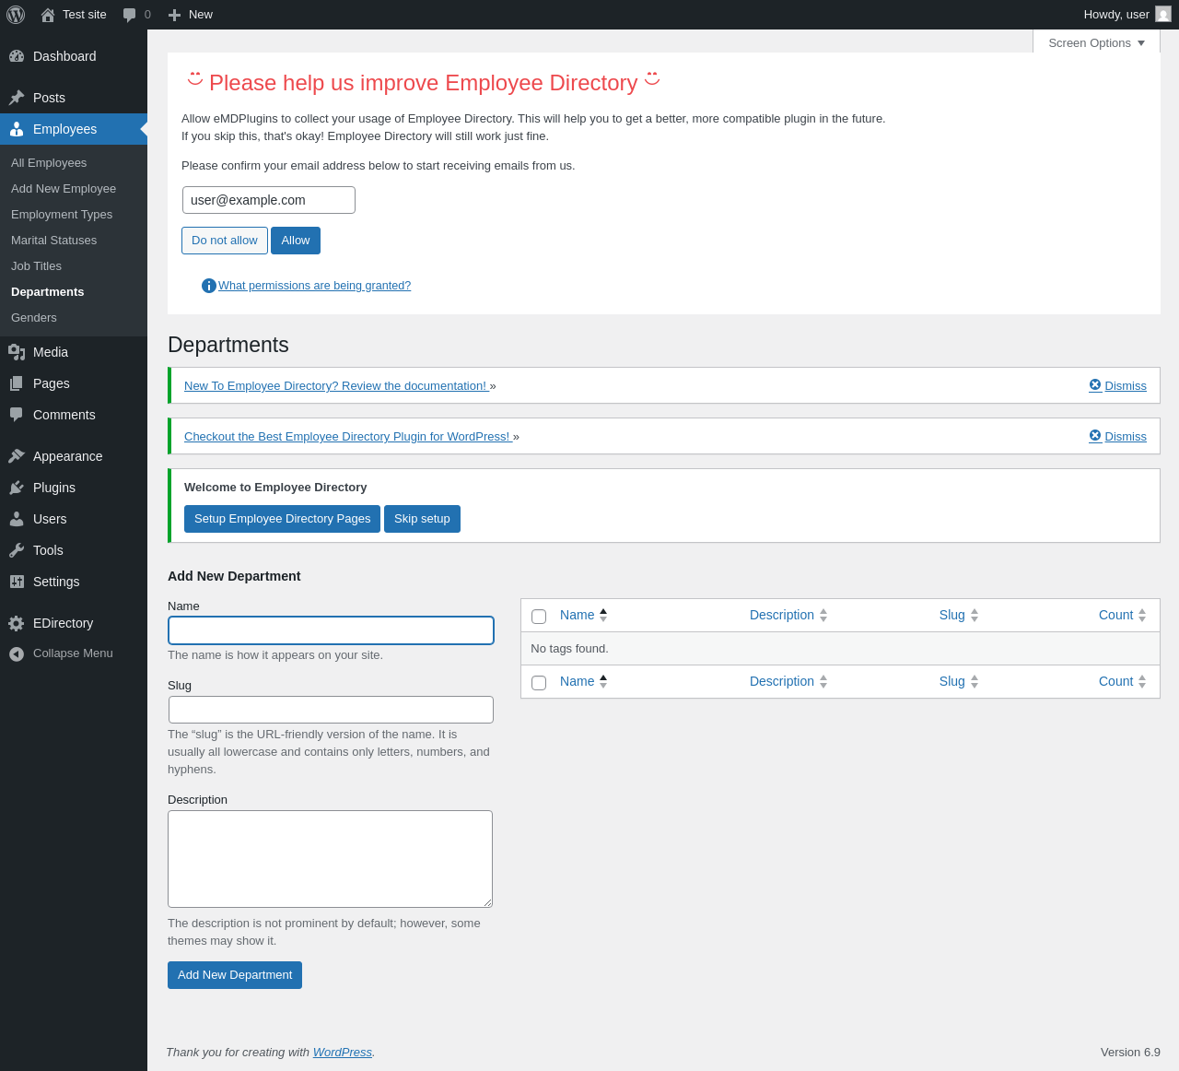Dismiss the documentation review notice
Viewport: 1179px width, 1071px height.
click(x=1117, y=385)
